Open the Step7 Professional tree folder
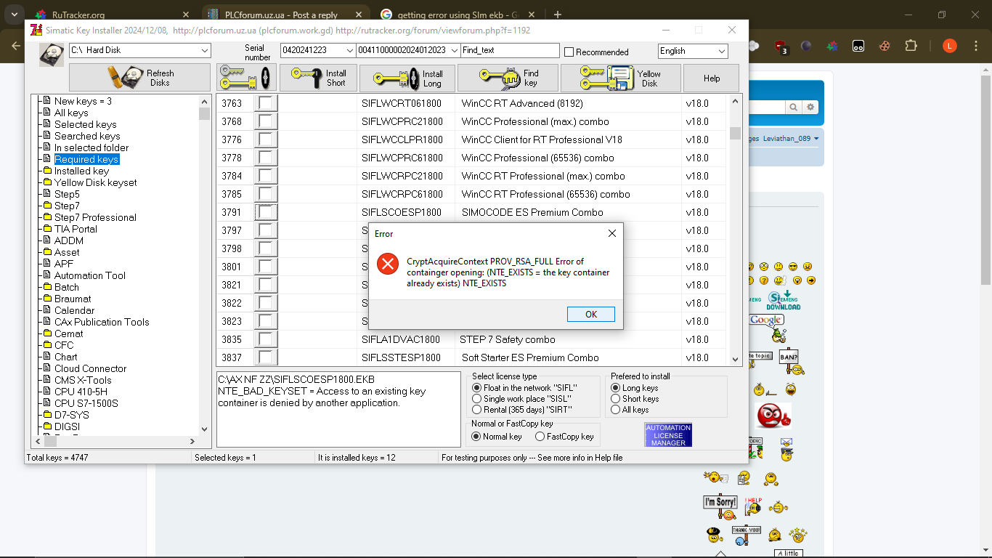Image resolution: width=992 pixels, height=558 pixels. (95, 217)
